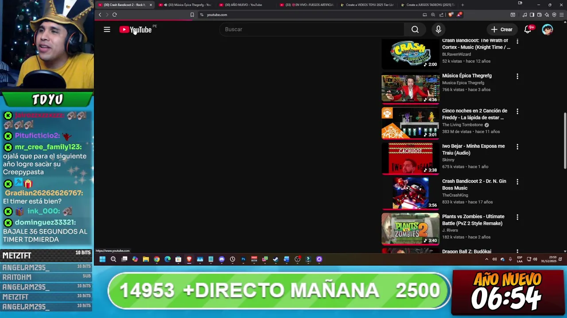Visit J. Rivers channel
Viewport: 567px width, 318px height.
tap(450, 231)
